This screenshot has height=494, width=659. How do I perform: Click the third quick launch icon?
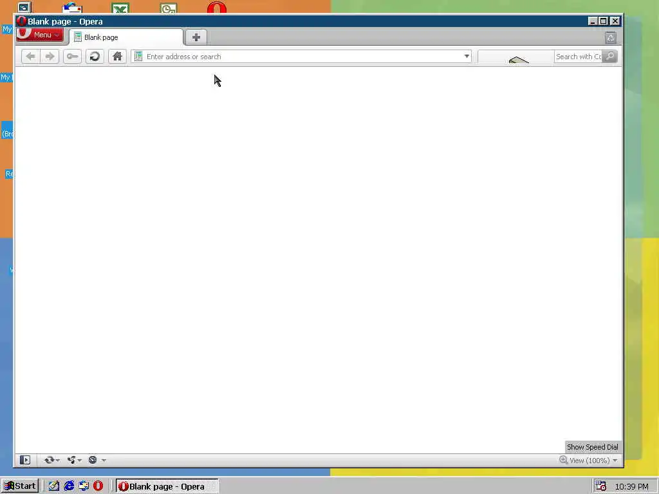point(84,486)
